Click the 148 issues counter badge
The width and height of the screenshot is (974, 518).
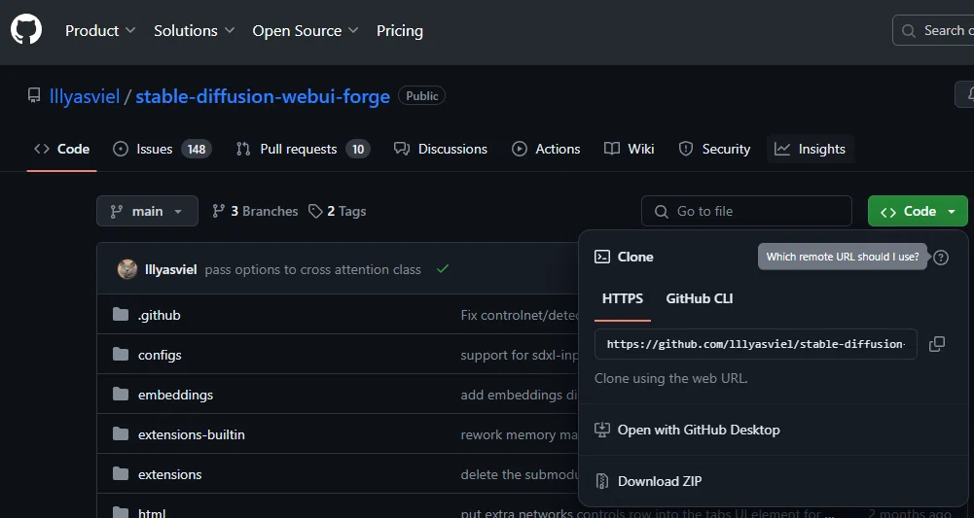(197, 149)
